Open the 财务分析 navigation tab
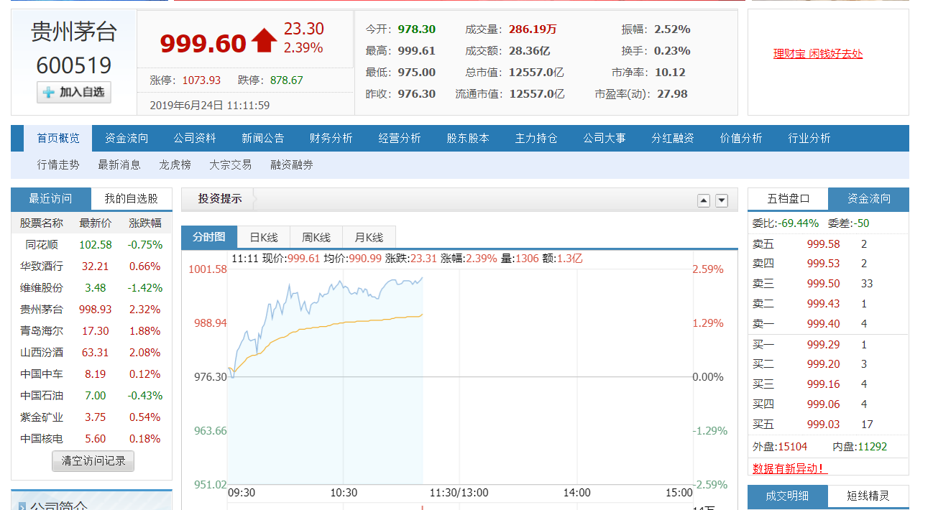933x510 pixels. pyautogui.click(x=331, y=139)
